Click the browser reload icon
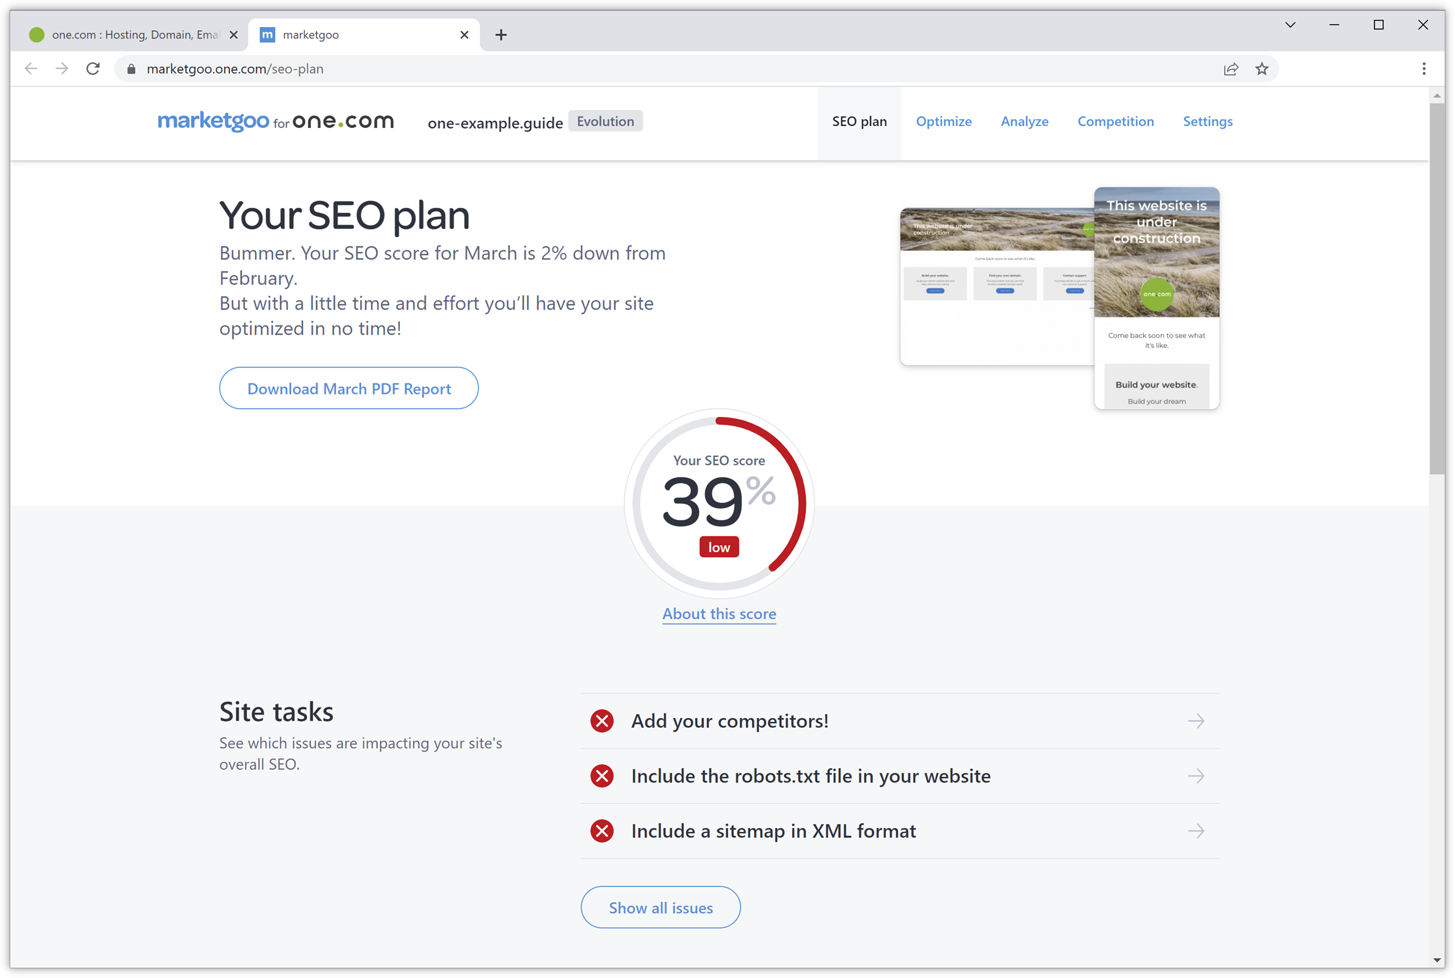The width and height of the screenshot is (1455, 978). (93, 69)
